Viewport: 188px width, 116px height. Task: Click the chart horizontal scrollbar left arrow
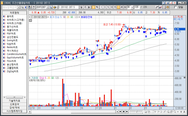pos(30,112)
